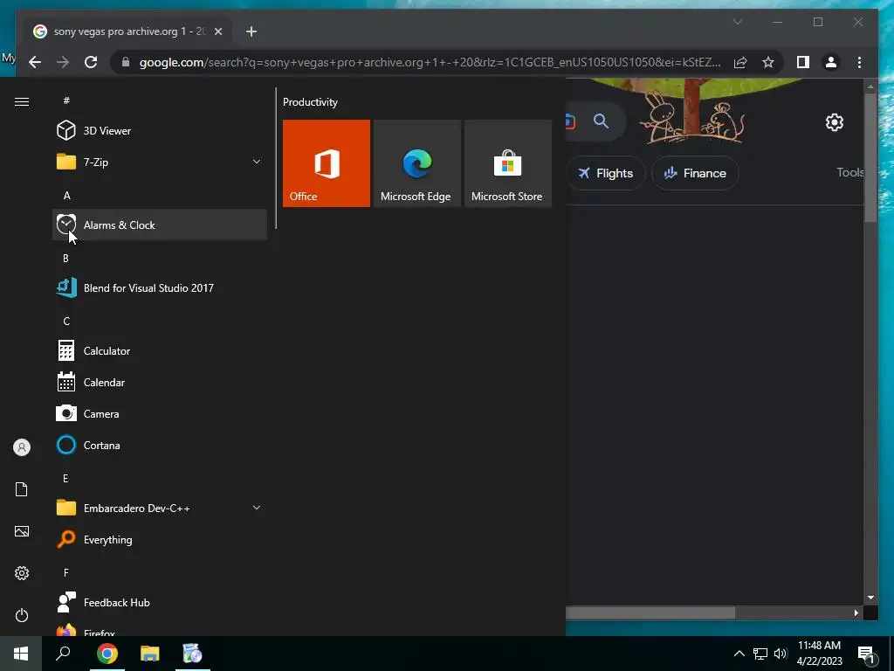Click the horizontal scrollbar right arrow
894x671 pixels.
coord(856,612)
